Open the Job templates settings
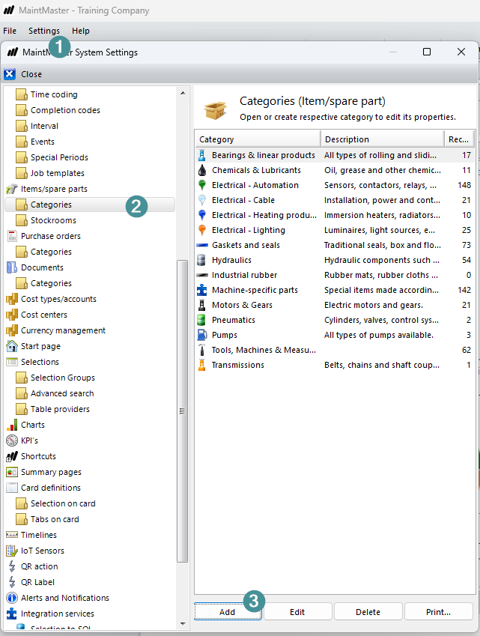Viewport: 480px width, 636px height. point(58,173)
